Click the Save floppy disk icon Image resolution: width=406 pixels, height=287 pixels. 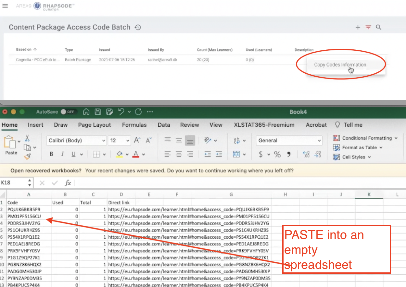[98, 112]
